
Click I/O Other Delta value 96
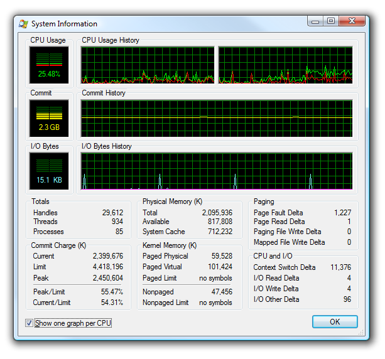point(347,299)
